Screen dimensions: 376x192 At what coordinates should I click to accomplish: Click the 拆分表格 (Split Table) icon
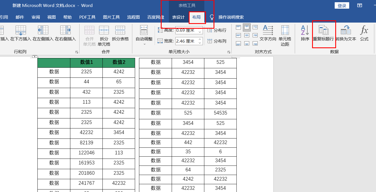(x=120, y=33)
